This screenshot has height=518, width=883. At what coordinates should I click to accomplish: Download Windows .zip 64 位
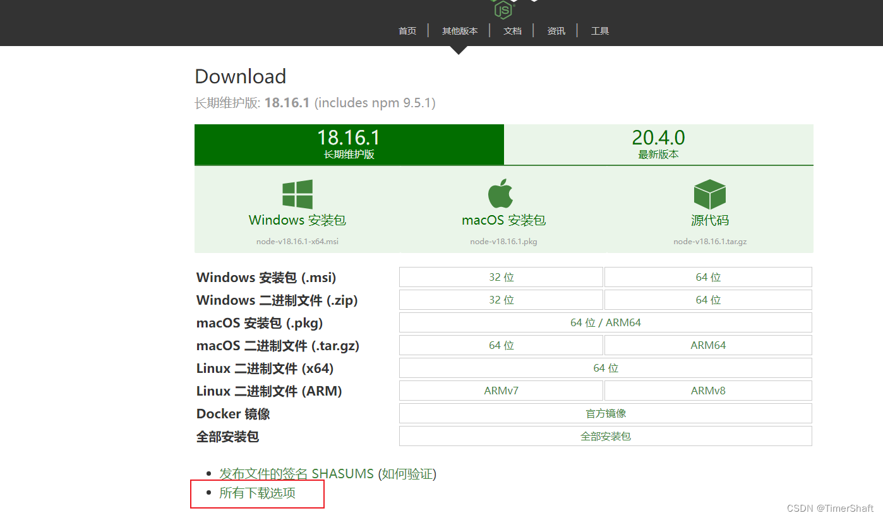pos(708,300)
